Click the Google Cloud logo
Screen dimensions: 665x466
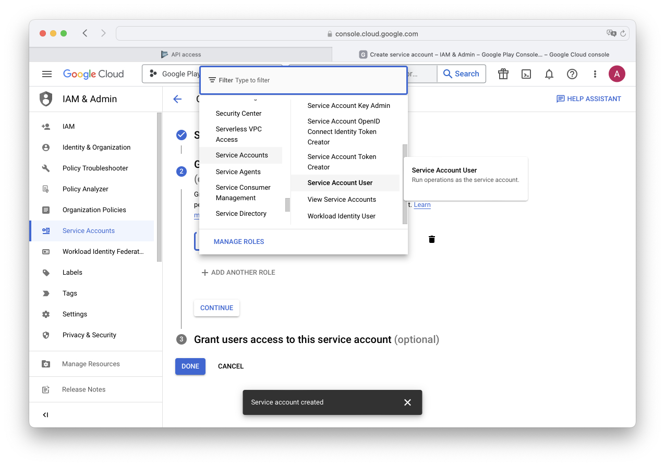tap(93, 74)
